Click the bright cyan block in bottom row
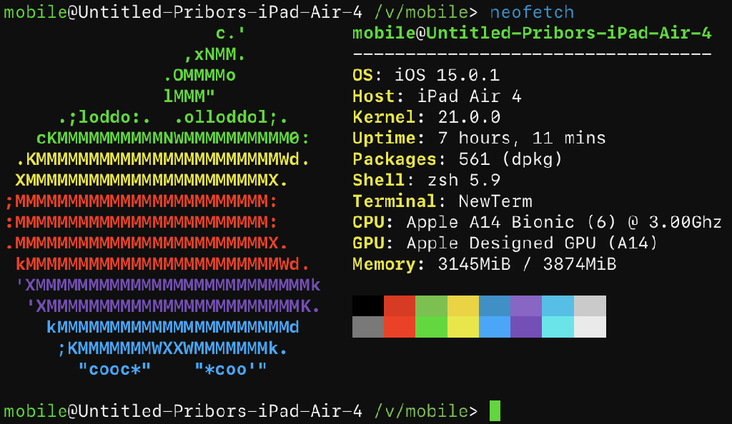732x424 pixels. (558, 327)
